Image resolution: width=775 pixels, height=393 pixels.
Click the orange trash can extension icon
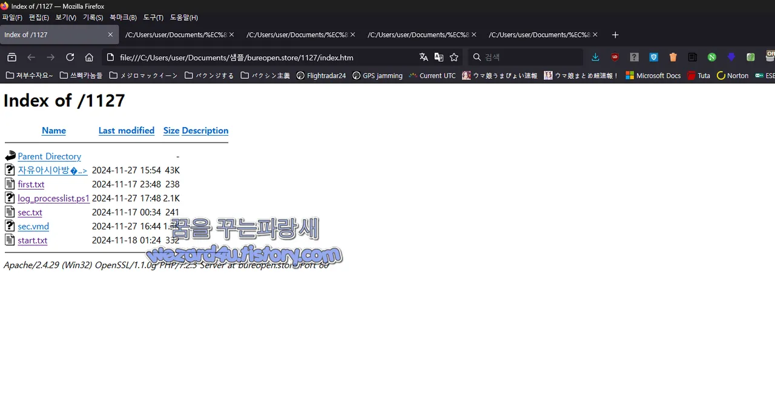click(x=673, y=58)
